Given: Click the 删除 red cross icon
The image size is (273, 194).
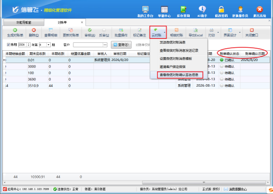Looking at the screenshot, I should pos(34,30).
